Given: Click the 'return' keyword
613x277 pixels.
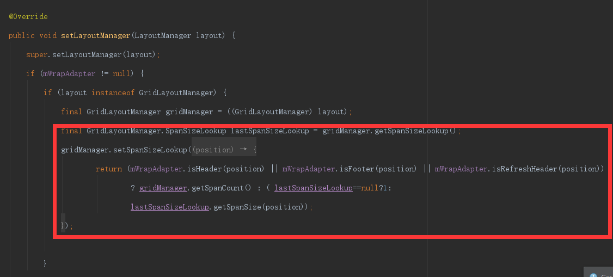Looking at the screenshot, I should pos(109,169).
